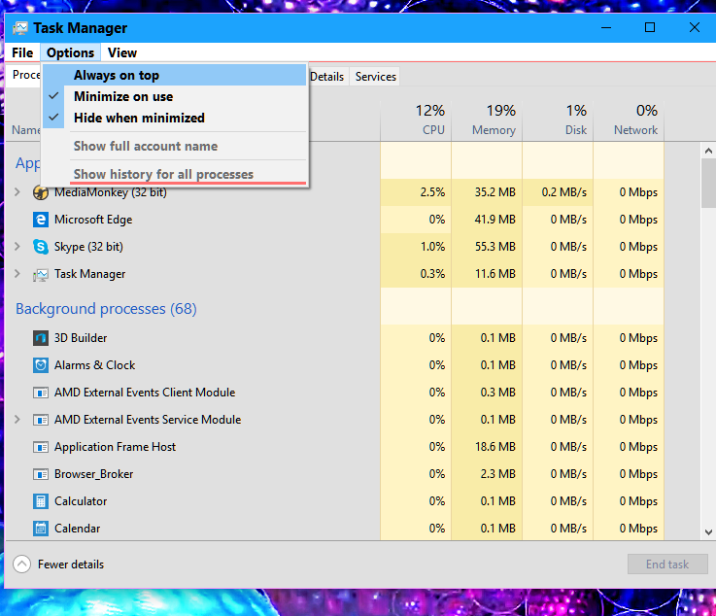Toggle Minimize on use option

[x=175, y=96]
